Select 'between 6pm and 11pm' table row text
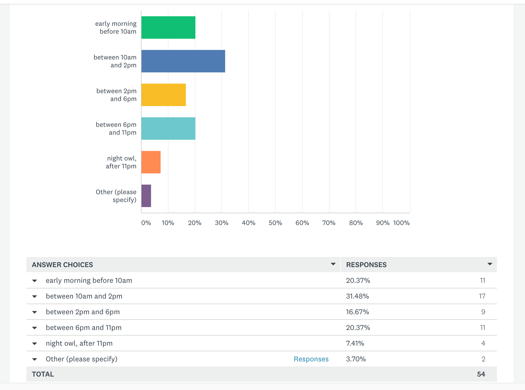Screen dimensions: 525x390 point(84,327)
